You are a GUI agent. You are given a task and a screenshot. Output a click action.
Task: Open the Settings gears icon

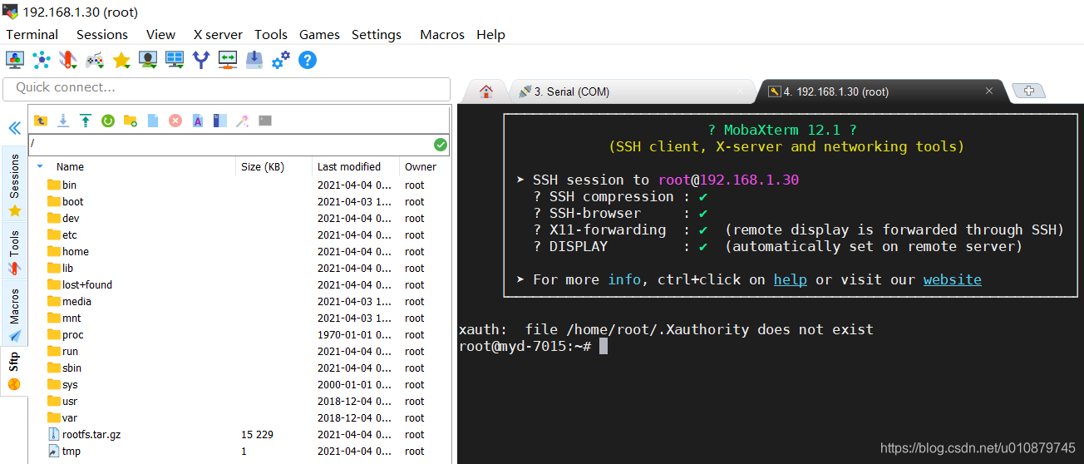click(x=281, y=60)
